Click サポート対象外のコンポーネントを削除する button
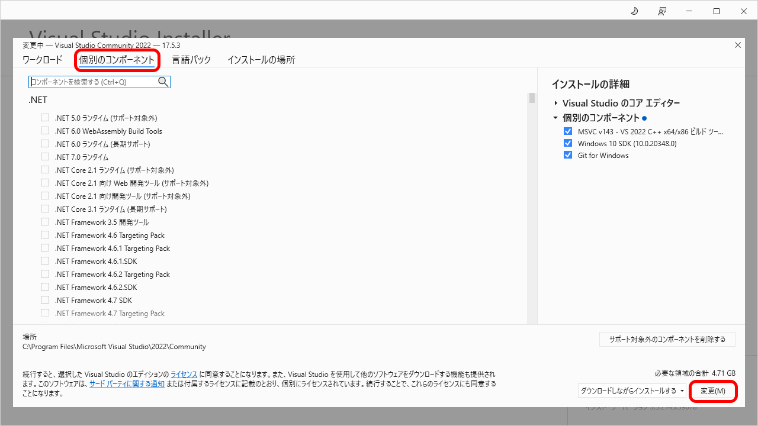This screenshot has height=426, width=758. pos(667,340)
